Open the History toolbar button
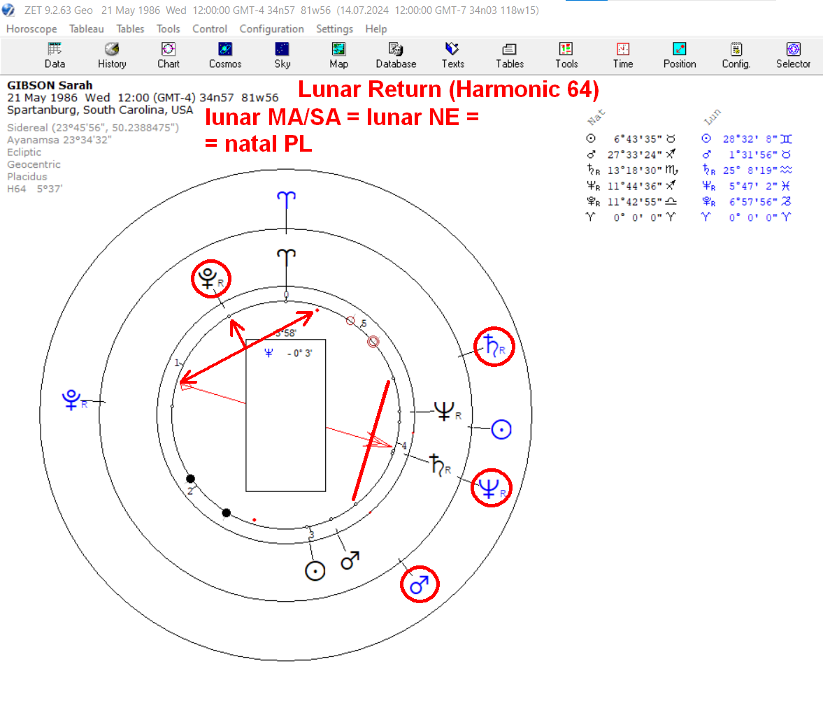Image resolution: width=823 pixels, height=701 pixels. click(x=112, y=56)
